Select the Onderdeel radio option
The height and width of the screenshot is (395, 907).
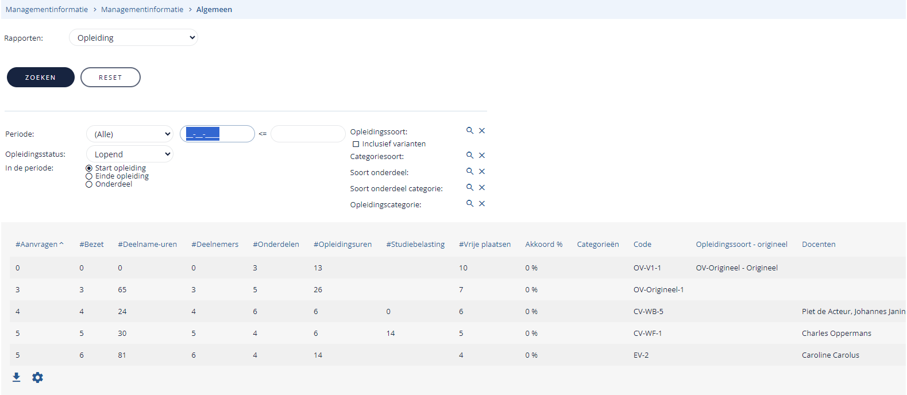[89, 184]
